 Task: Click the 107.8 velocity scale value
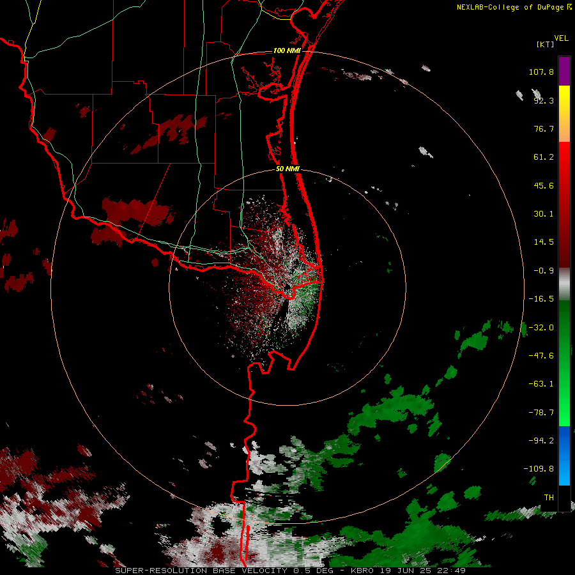[541, 72]
